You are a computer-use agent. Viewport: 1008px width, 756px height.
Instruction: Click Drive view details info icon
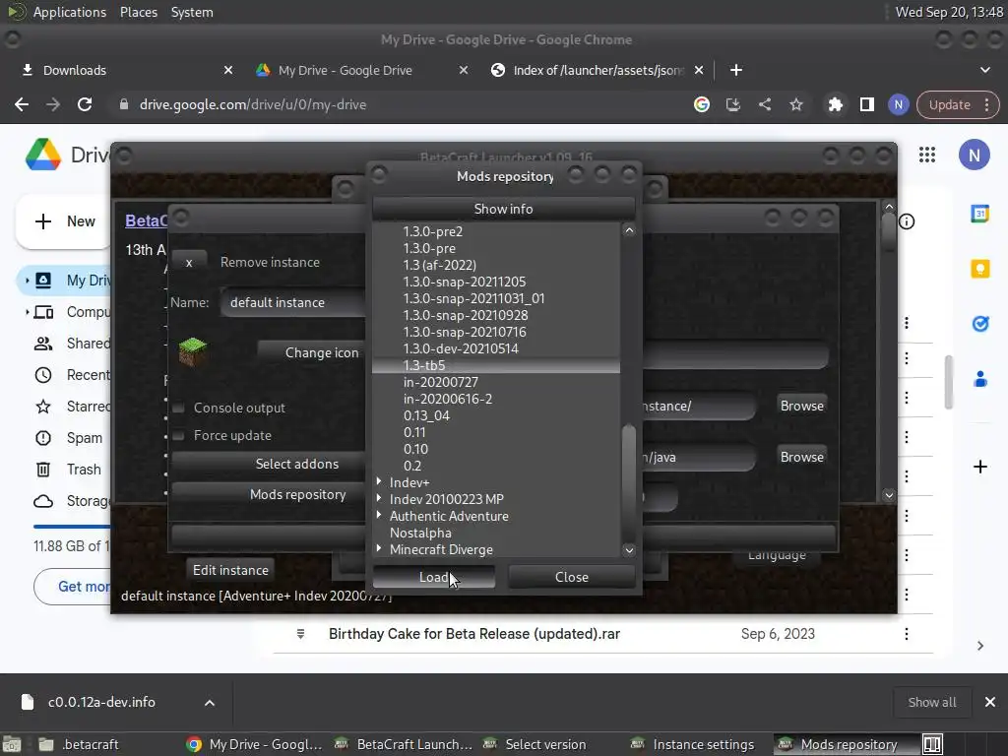[x=907, y=221]
